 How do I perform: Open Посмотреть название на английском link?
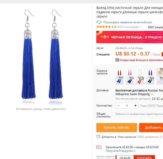[128, 22]
